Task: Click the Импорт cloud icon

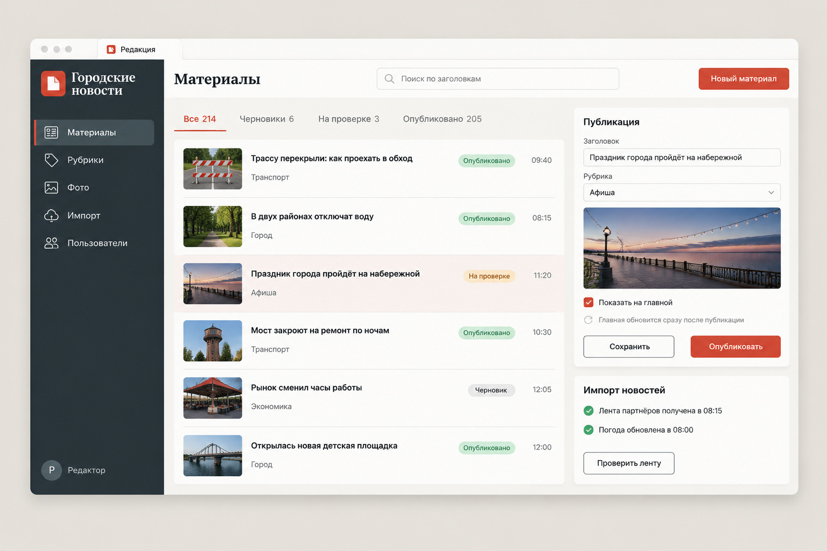Action: [x=51, y=215]
